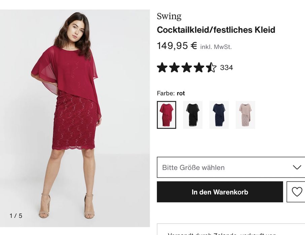
Task: Open the Swing brand link
Action: (x=169, y=16)
